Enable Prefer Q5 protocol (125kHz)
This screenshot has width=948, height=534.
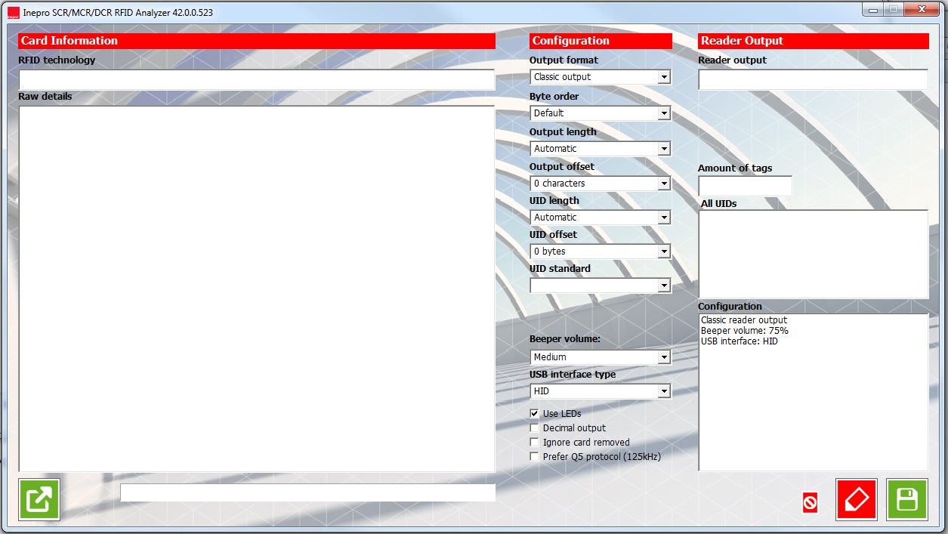(x=534, y=456)
